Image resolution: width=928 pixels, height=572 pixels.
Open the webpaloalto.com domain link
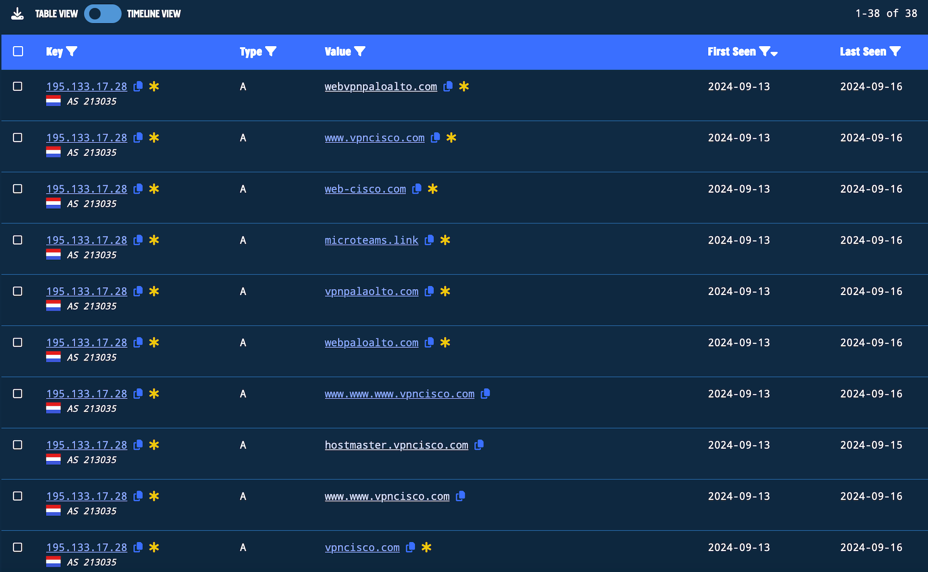click(372, 342)
